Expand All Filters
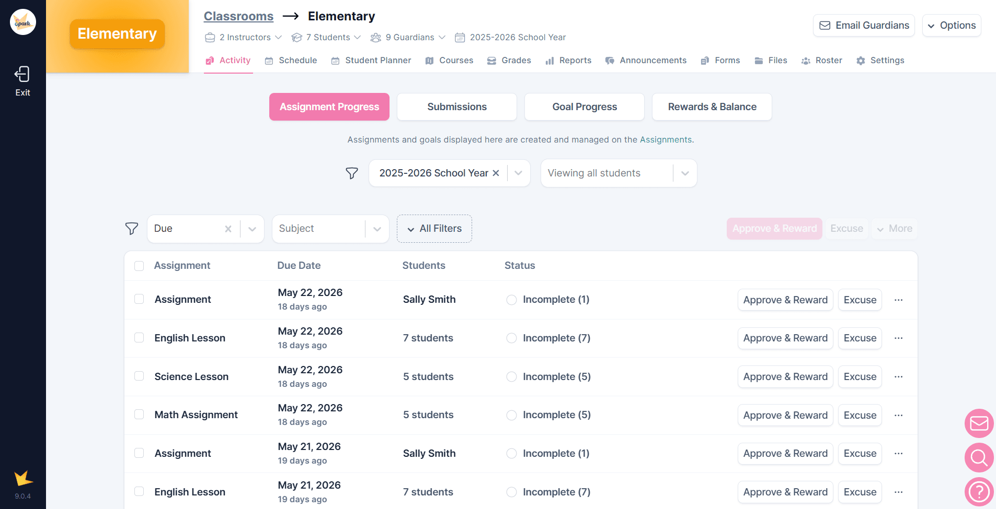This screenshot has width=996, height=509. click(434, 229)
